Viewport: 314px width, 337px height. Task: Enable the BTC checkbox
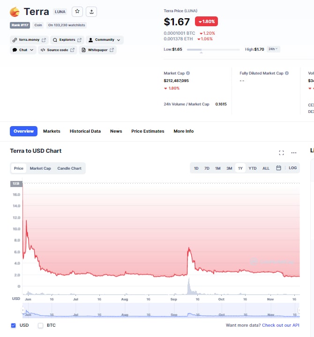coord(40,325)
